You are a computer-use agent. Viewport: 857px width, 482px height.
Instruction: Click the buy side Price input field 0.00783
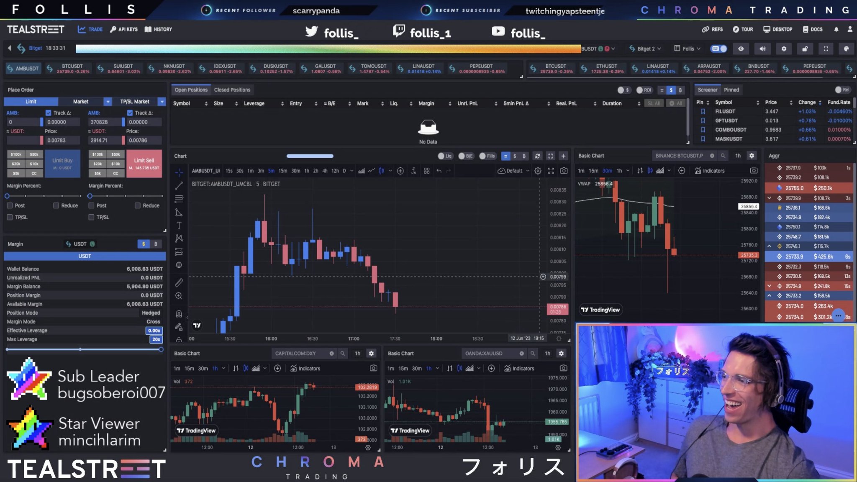pyautogui.click(x=62, y=140)
